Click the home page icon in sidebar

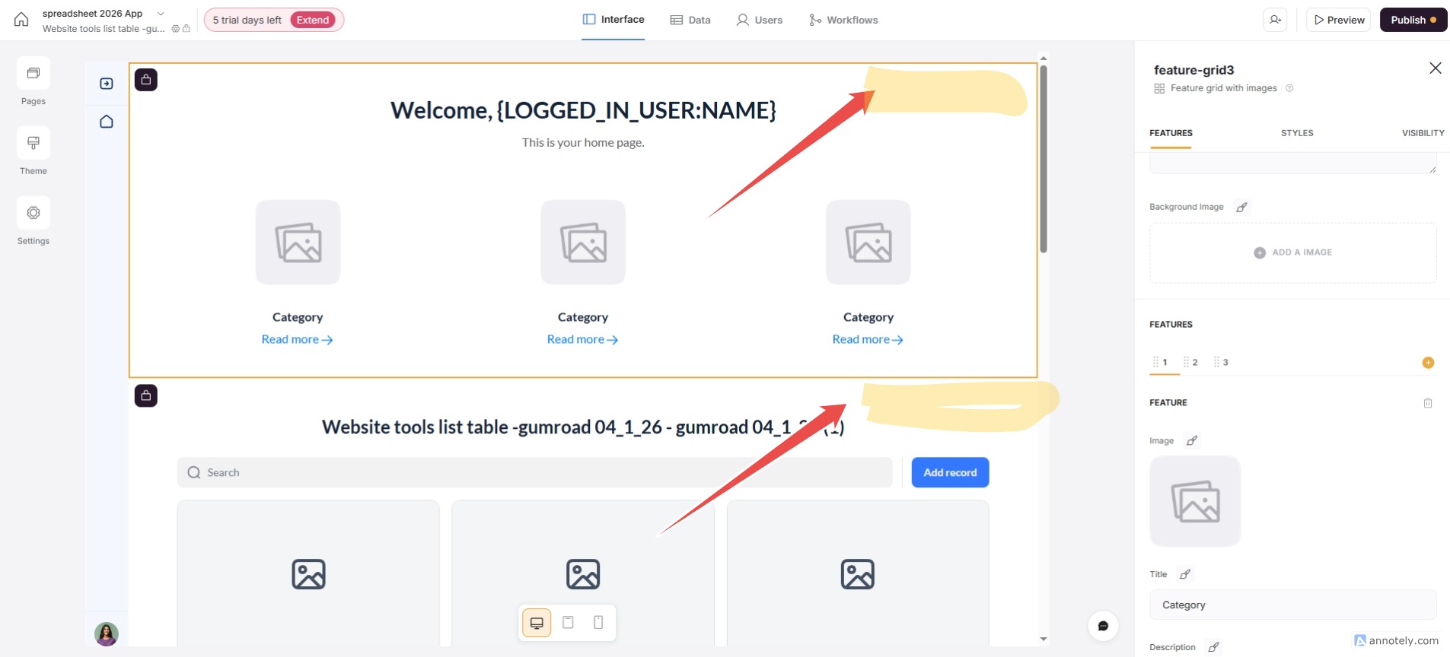[x=107, y=122]
